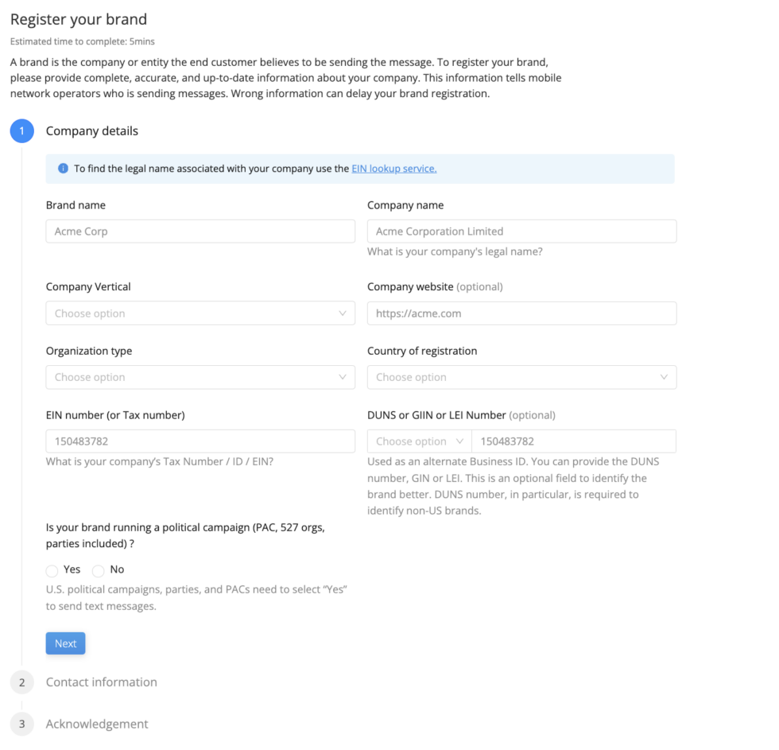Click the Country of registration chevron

[x=666, y=377]
